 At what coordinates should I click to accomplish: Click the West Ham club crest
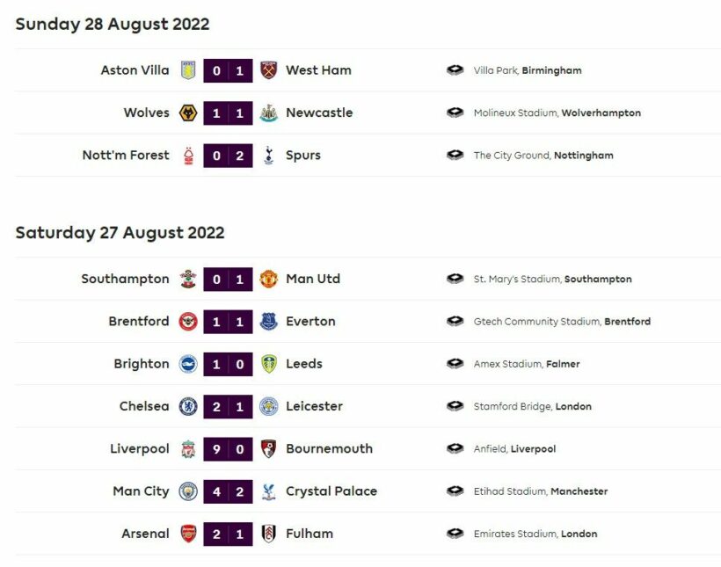[x=268, y=70]
